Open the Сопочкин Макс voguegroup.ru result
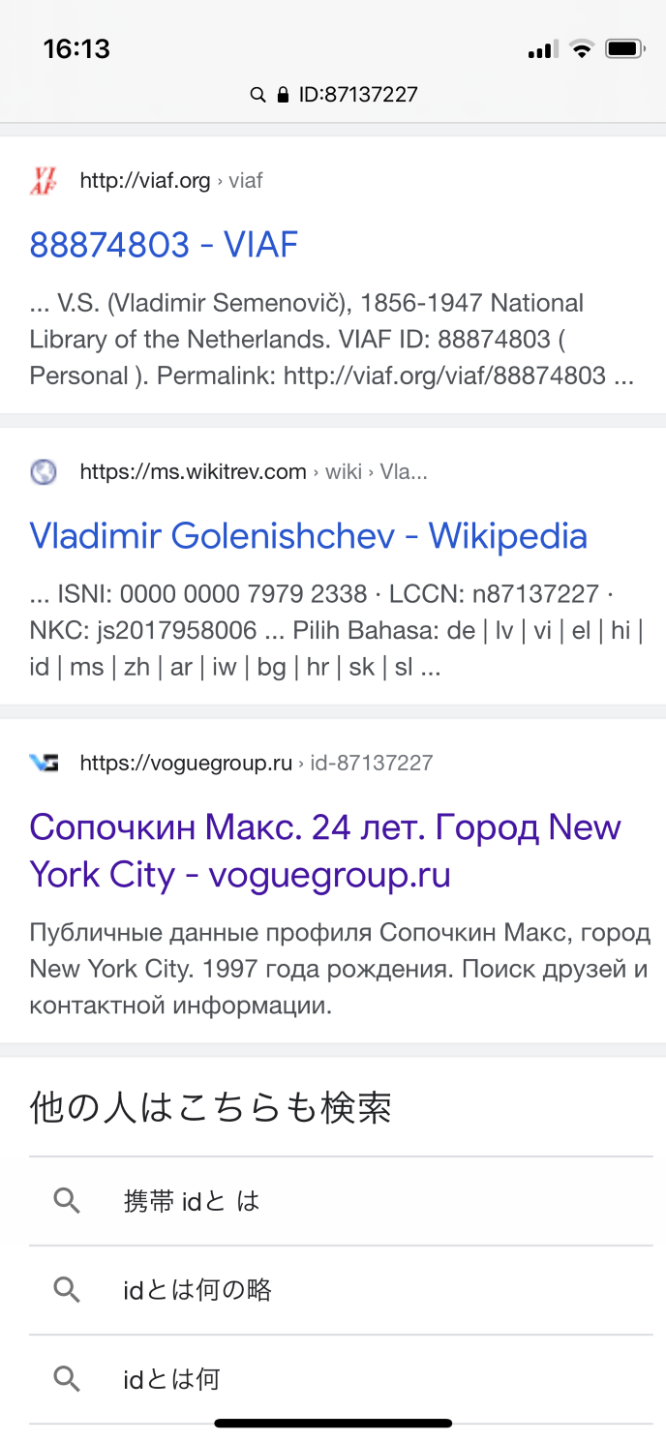Viewport: 666px width, 1442px height. point(325,851)
